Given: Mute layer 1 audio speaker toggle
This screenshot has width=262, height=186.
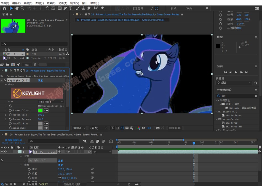Looking at the screenshot, I should coord(5,152).
